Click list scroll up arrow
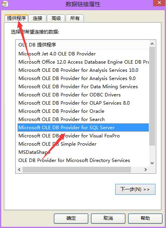 tap(152, 44)
